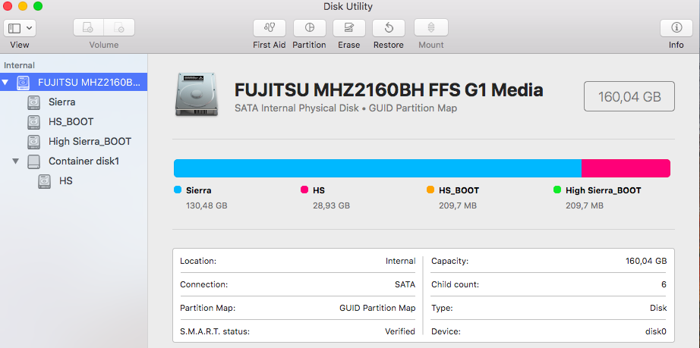
Task: Click the green maximize window button
Action: pyautogui.click(x=38, y=6)
